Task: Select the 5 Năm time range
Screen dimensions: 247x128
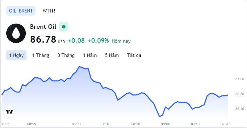Action: 112,55
